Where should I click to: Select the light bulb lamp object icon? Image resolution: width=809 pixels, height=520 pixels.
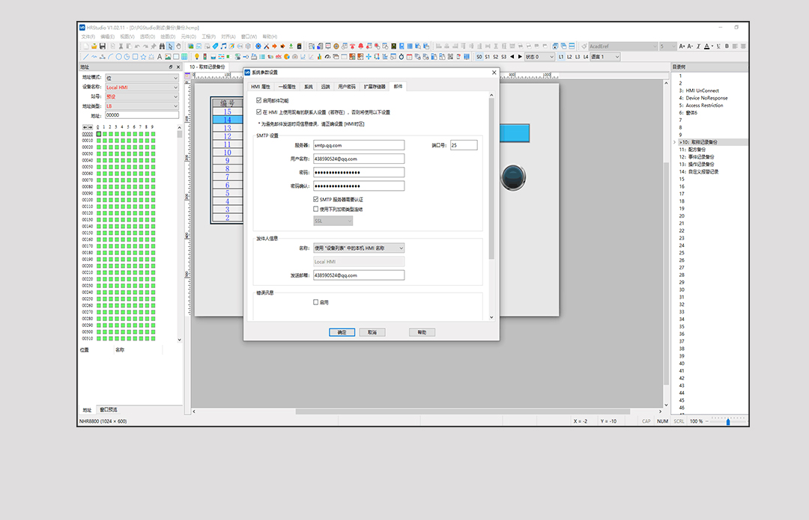click(x=197, y=57)
